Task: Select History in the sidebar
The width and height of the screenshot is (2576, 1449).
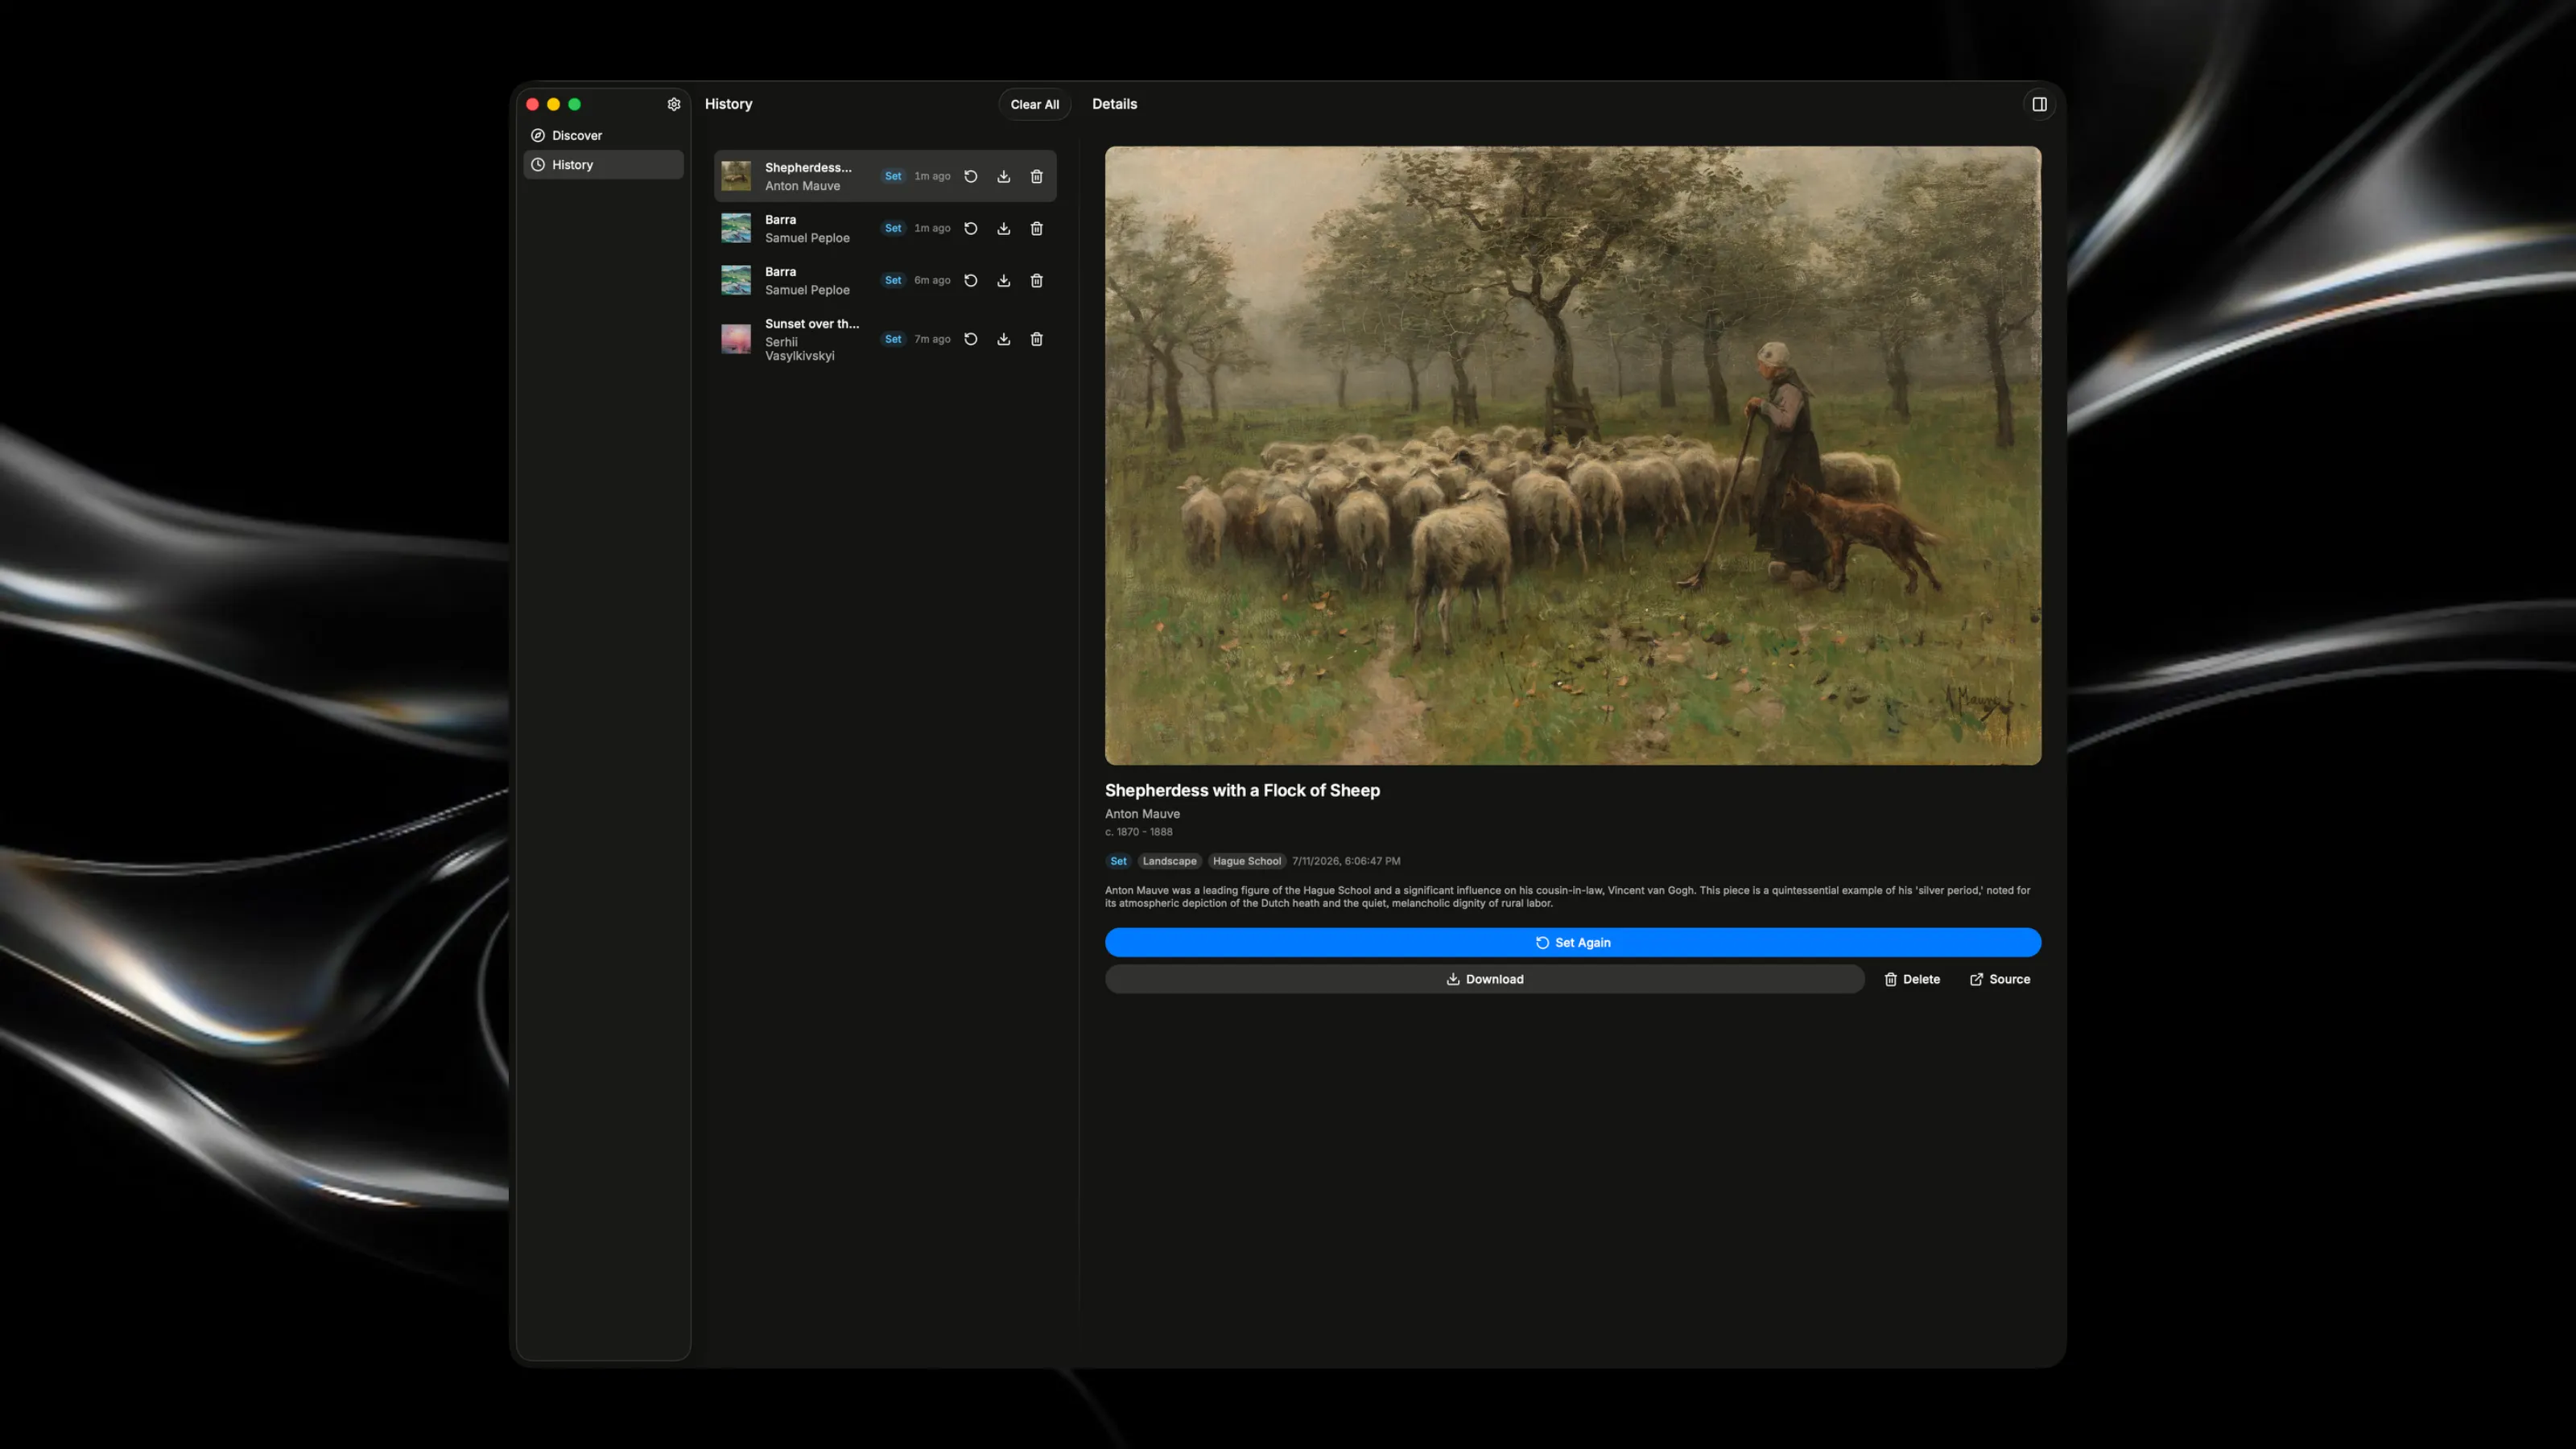Action: [603, 165]
